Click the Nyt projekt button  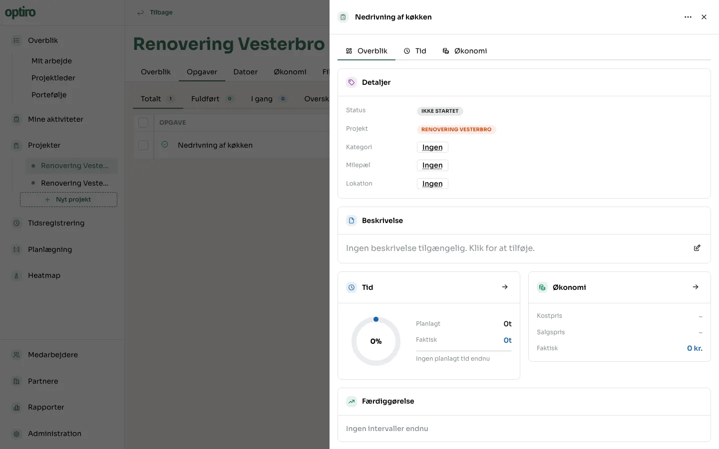(68, 200)
